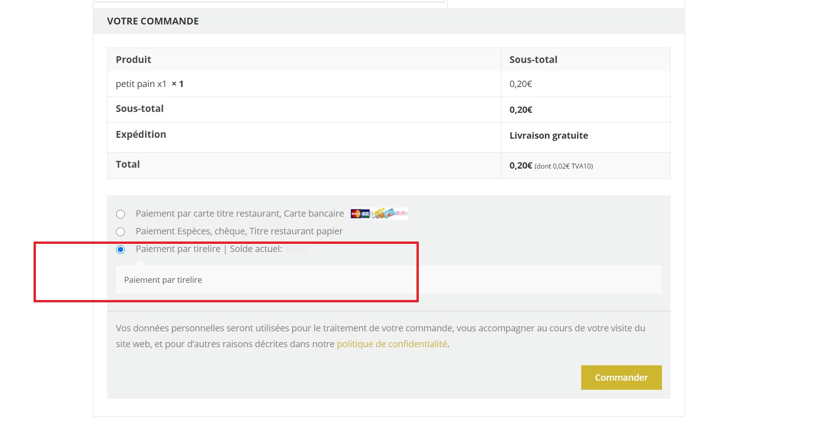Click the Expédition row label
The image size is (828, 431).
(141, 135)
